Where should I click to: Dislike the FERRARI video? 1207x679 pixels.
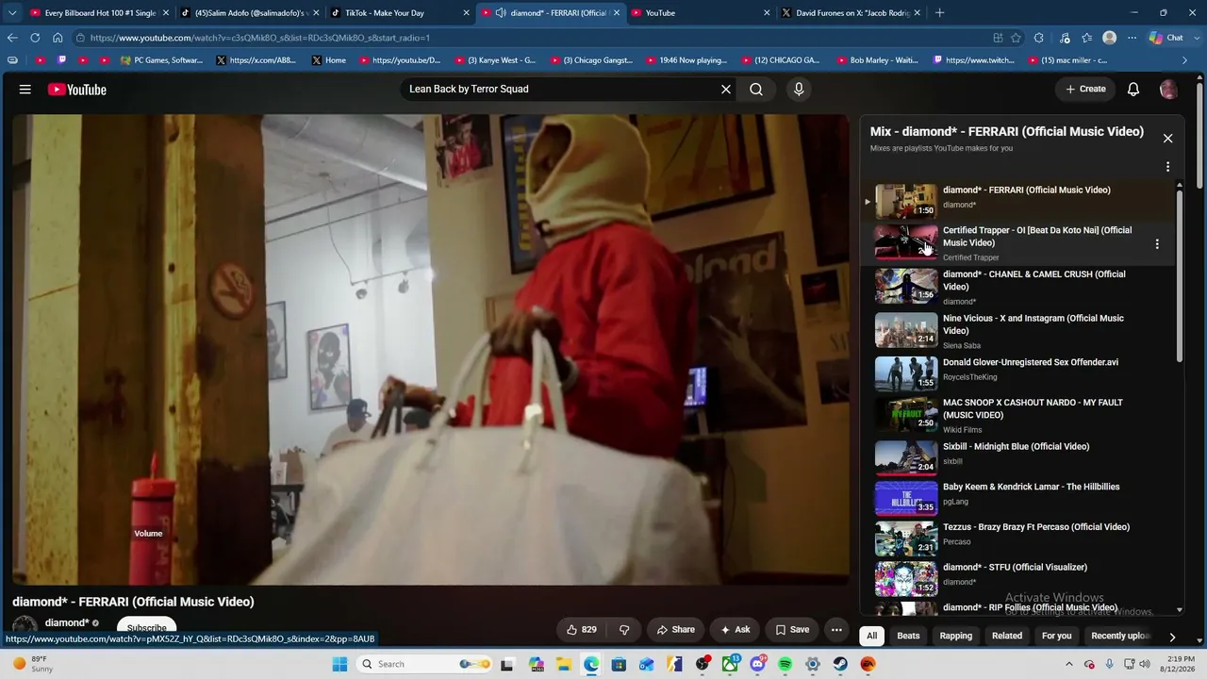[624, 630]
